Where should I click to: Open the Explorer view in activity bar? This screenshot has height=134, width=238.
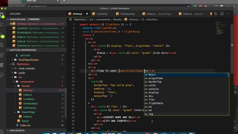pyautogui.click(x=2, y=15)
